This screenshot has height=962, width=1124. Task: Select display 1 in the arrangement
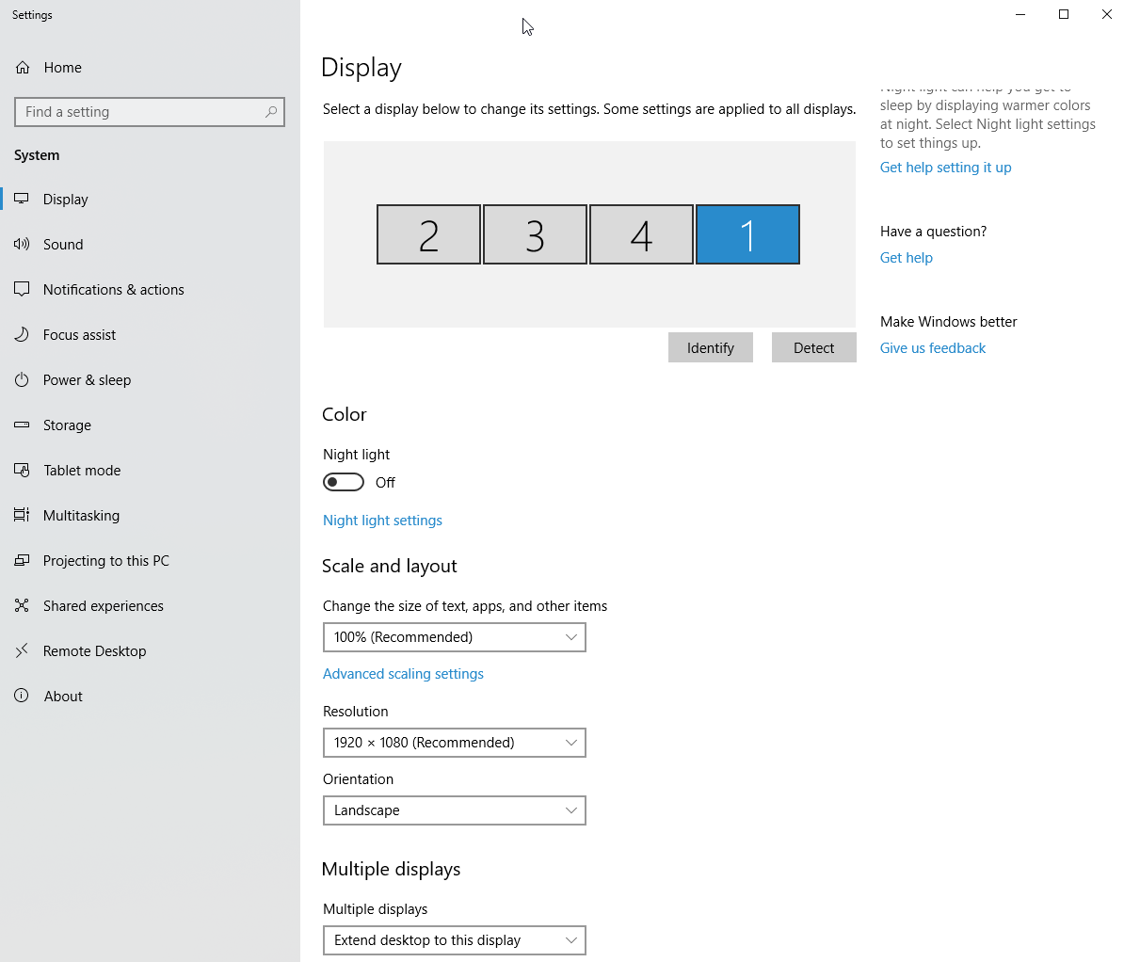(747, 234)
